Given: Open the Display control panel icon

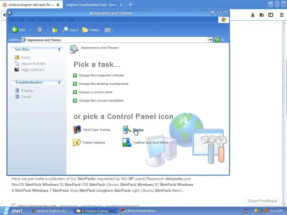Looking at the screenshot, I should coord(126,129).
